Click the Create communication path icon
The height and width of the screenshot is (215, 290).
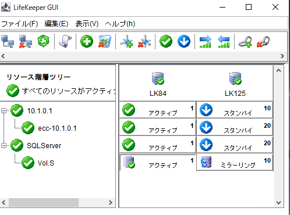(x=126, y=41)
